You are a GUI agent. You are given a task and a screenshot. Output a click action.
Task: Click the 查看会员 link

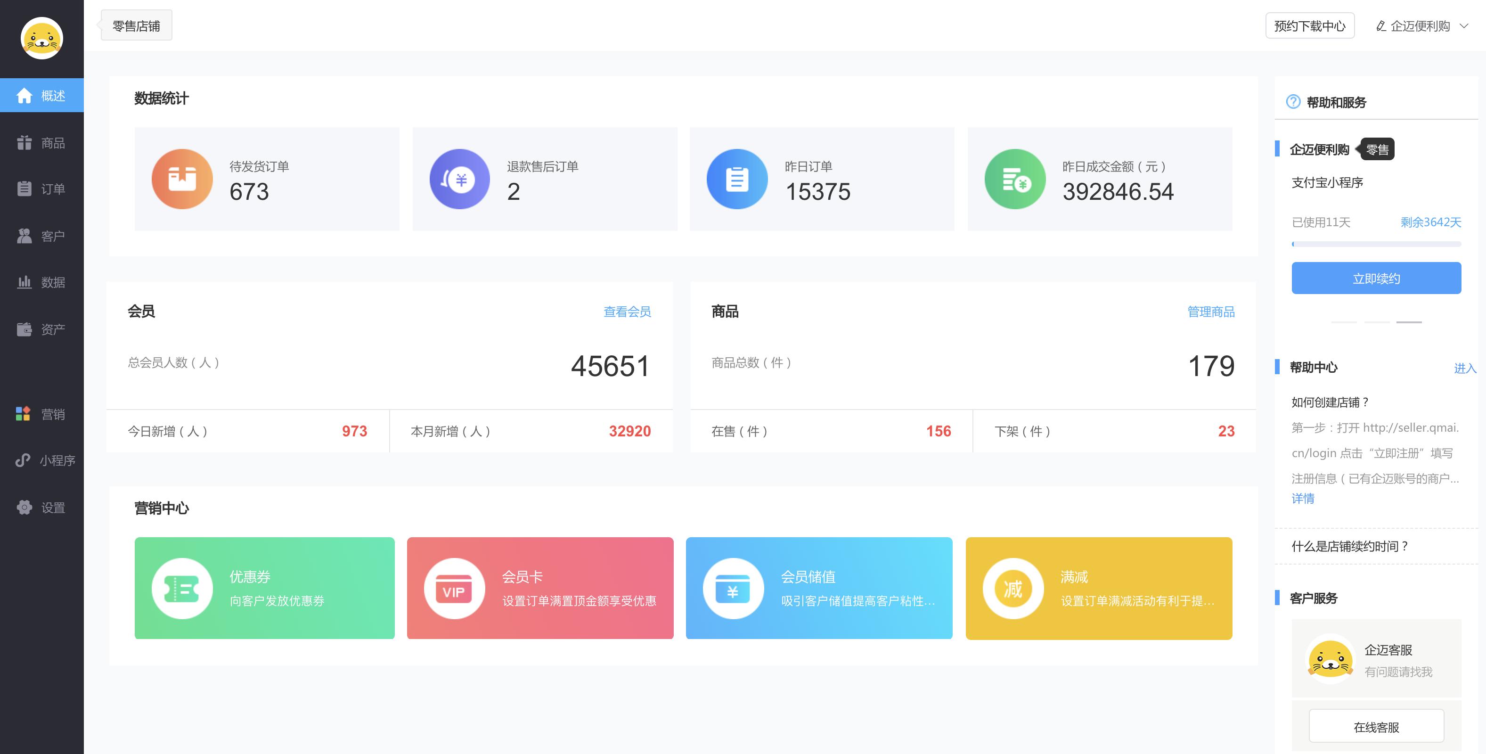(x=627, y=311)
